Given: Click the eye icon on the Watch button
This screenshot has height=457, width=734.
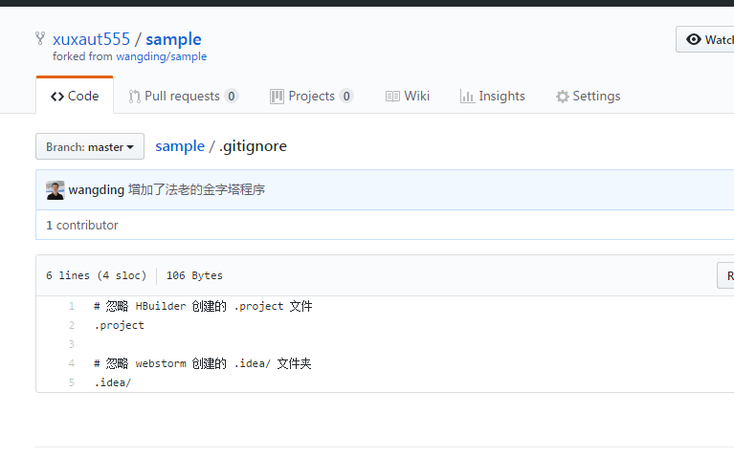Looking at the screenshot, I should tap(693, 39).
